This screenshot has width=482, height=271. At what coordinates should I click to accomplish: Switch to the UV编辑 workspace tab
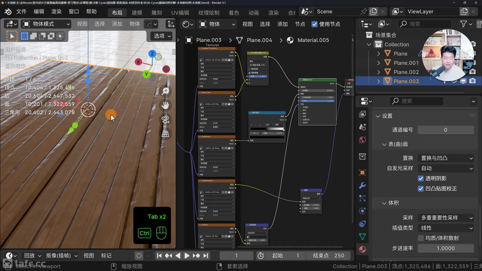(180, 13)
